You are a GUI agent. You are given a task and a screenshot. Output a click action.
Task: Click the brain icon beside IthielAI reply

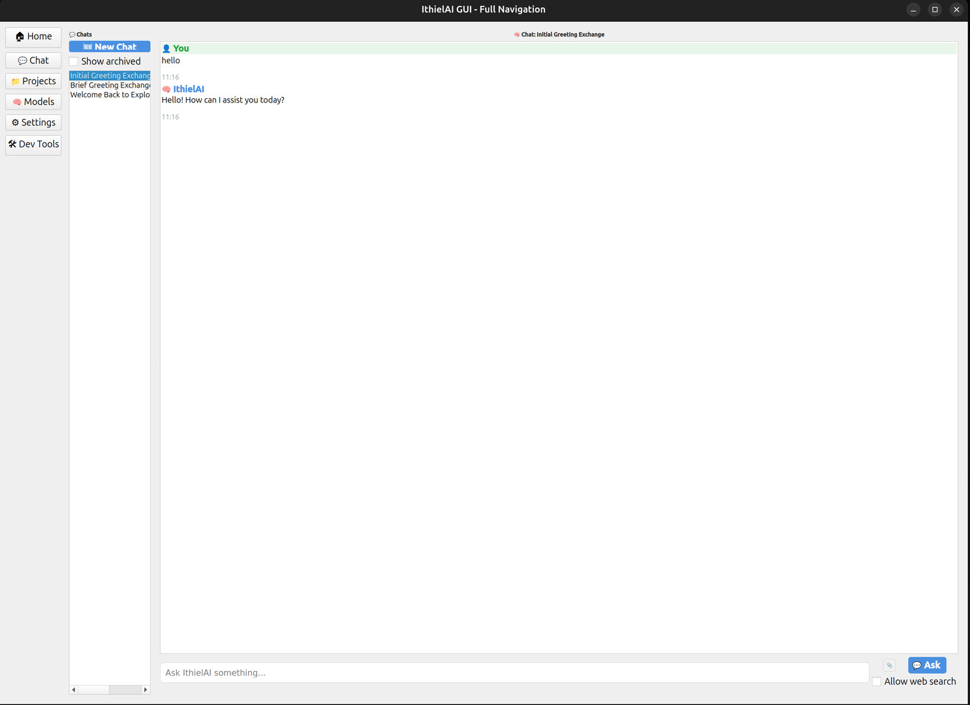[x=166, y=89]
